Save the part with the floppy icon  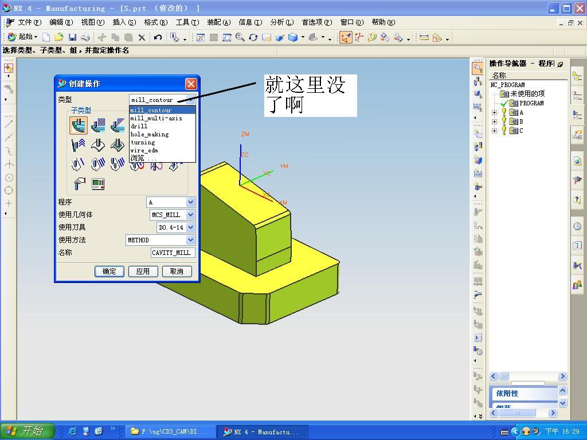tap(72, 37)
